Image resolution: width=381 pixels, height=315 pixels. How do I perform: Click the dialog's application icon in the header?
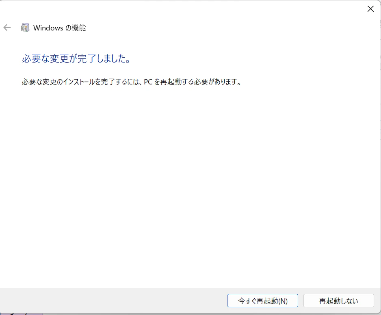(x=25, y=28)
